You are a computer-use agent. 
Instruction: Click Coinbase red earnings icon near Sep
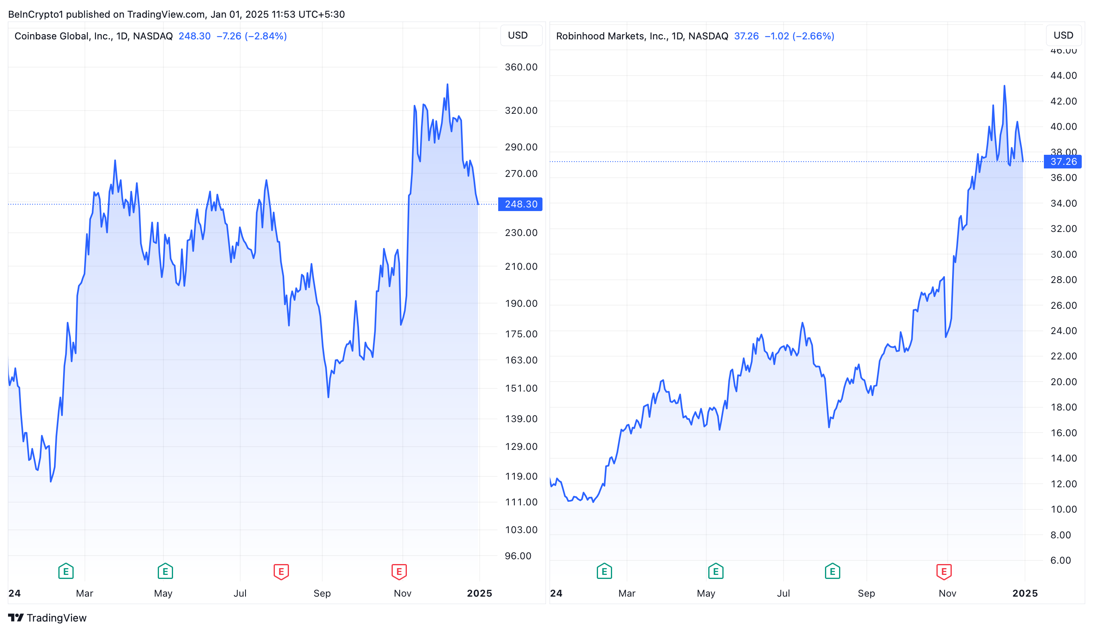(x=281, y=571)
